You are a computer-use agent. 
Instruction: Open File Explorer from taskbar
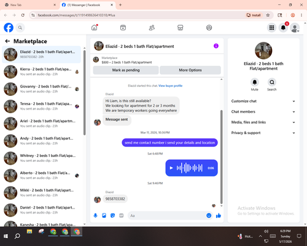tap(29, 232)
